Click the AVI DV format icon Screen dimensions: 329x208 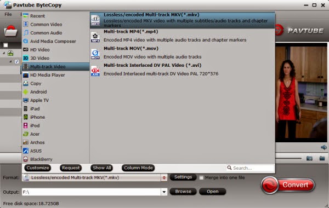pos(95,71)
